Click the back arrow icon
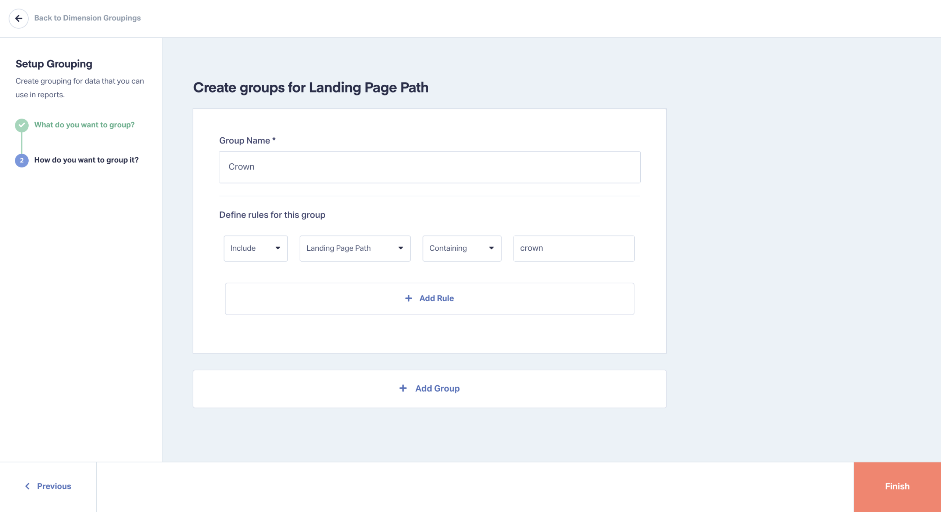The image size is (941, 512). (x=19, y=18)
